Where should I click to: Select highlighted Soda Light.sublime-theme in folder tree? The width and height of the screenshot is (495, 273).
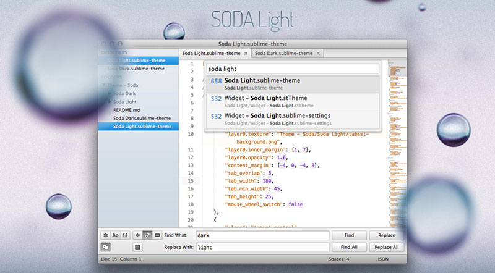coord(138,127)
